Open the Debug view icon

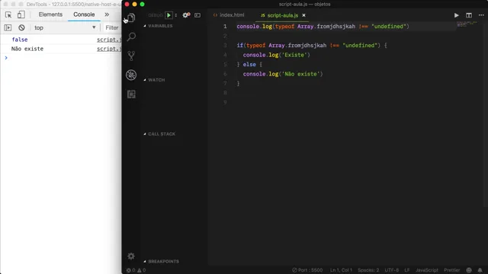coord(131,75)
